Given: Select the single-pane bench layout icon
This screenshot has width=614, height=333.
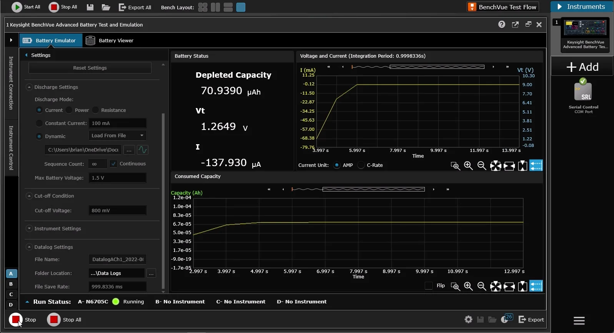Looking at the screenshot, I should tap(241, 7).
